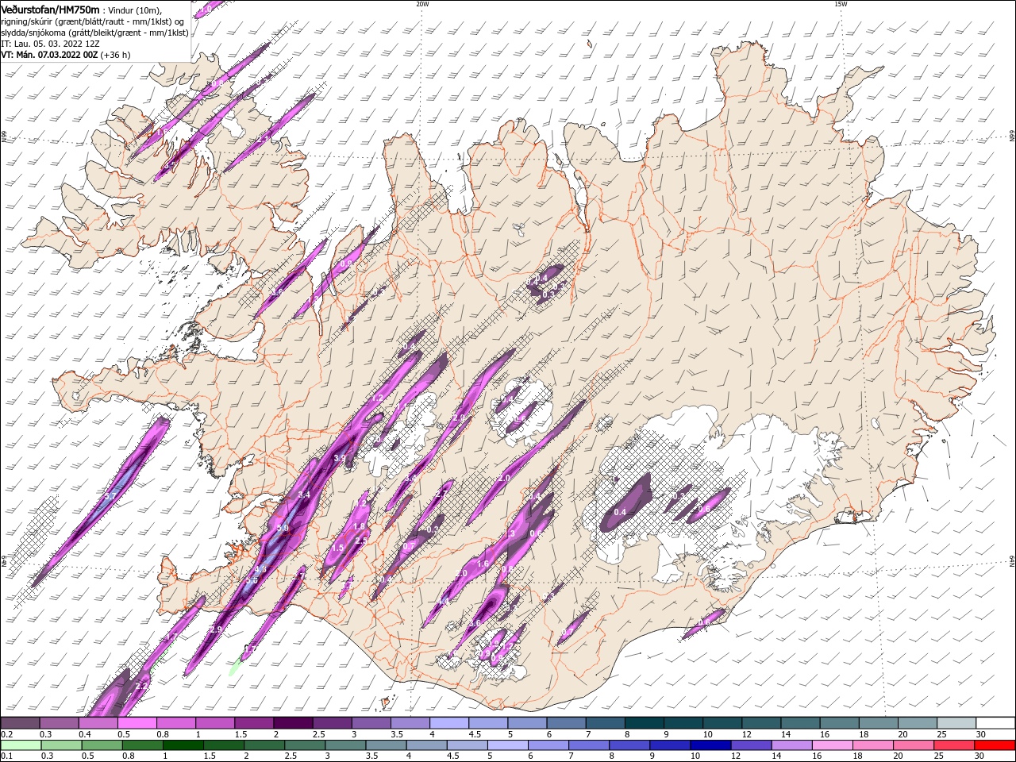Click the 3.7 precipitation value over the western sea
The width and height of the screenshot is (1016, 762).
(110, 496)
